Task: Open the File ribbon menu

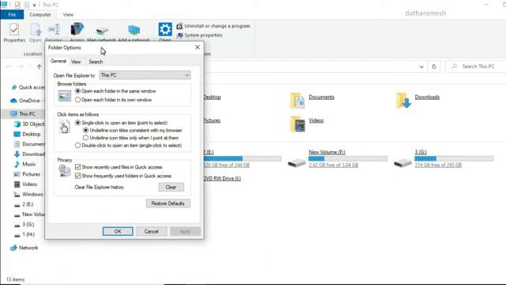Action: coord(12,14)
